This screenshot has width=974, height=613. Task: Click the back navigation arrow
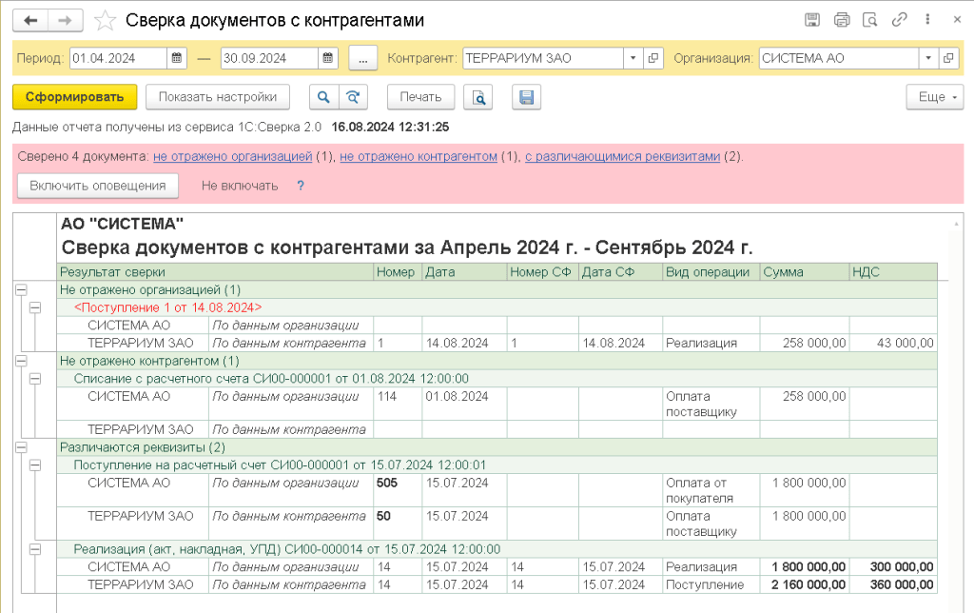tap(30, 20)
